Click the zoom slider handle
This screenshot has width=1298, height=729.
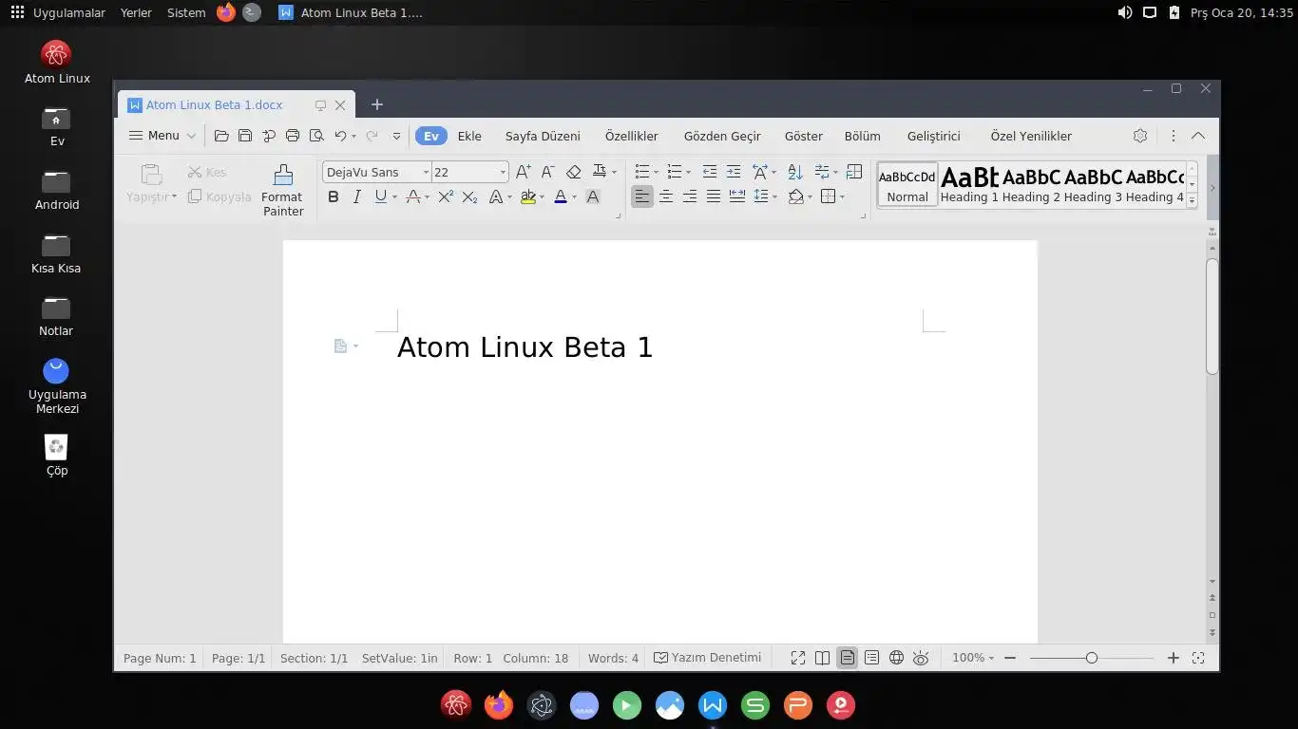1092,658
